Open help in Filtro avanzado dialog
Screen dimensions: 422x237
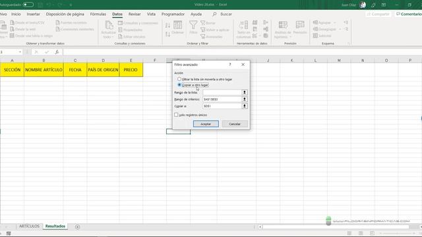230,65
